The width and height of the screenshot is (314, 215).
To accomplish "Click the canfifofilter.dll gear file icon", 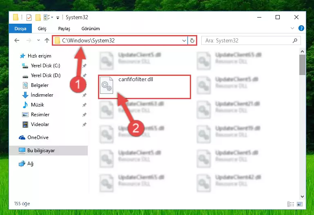I will (x=107, y=85).
